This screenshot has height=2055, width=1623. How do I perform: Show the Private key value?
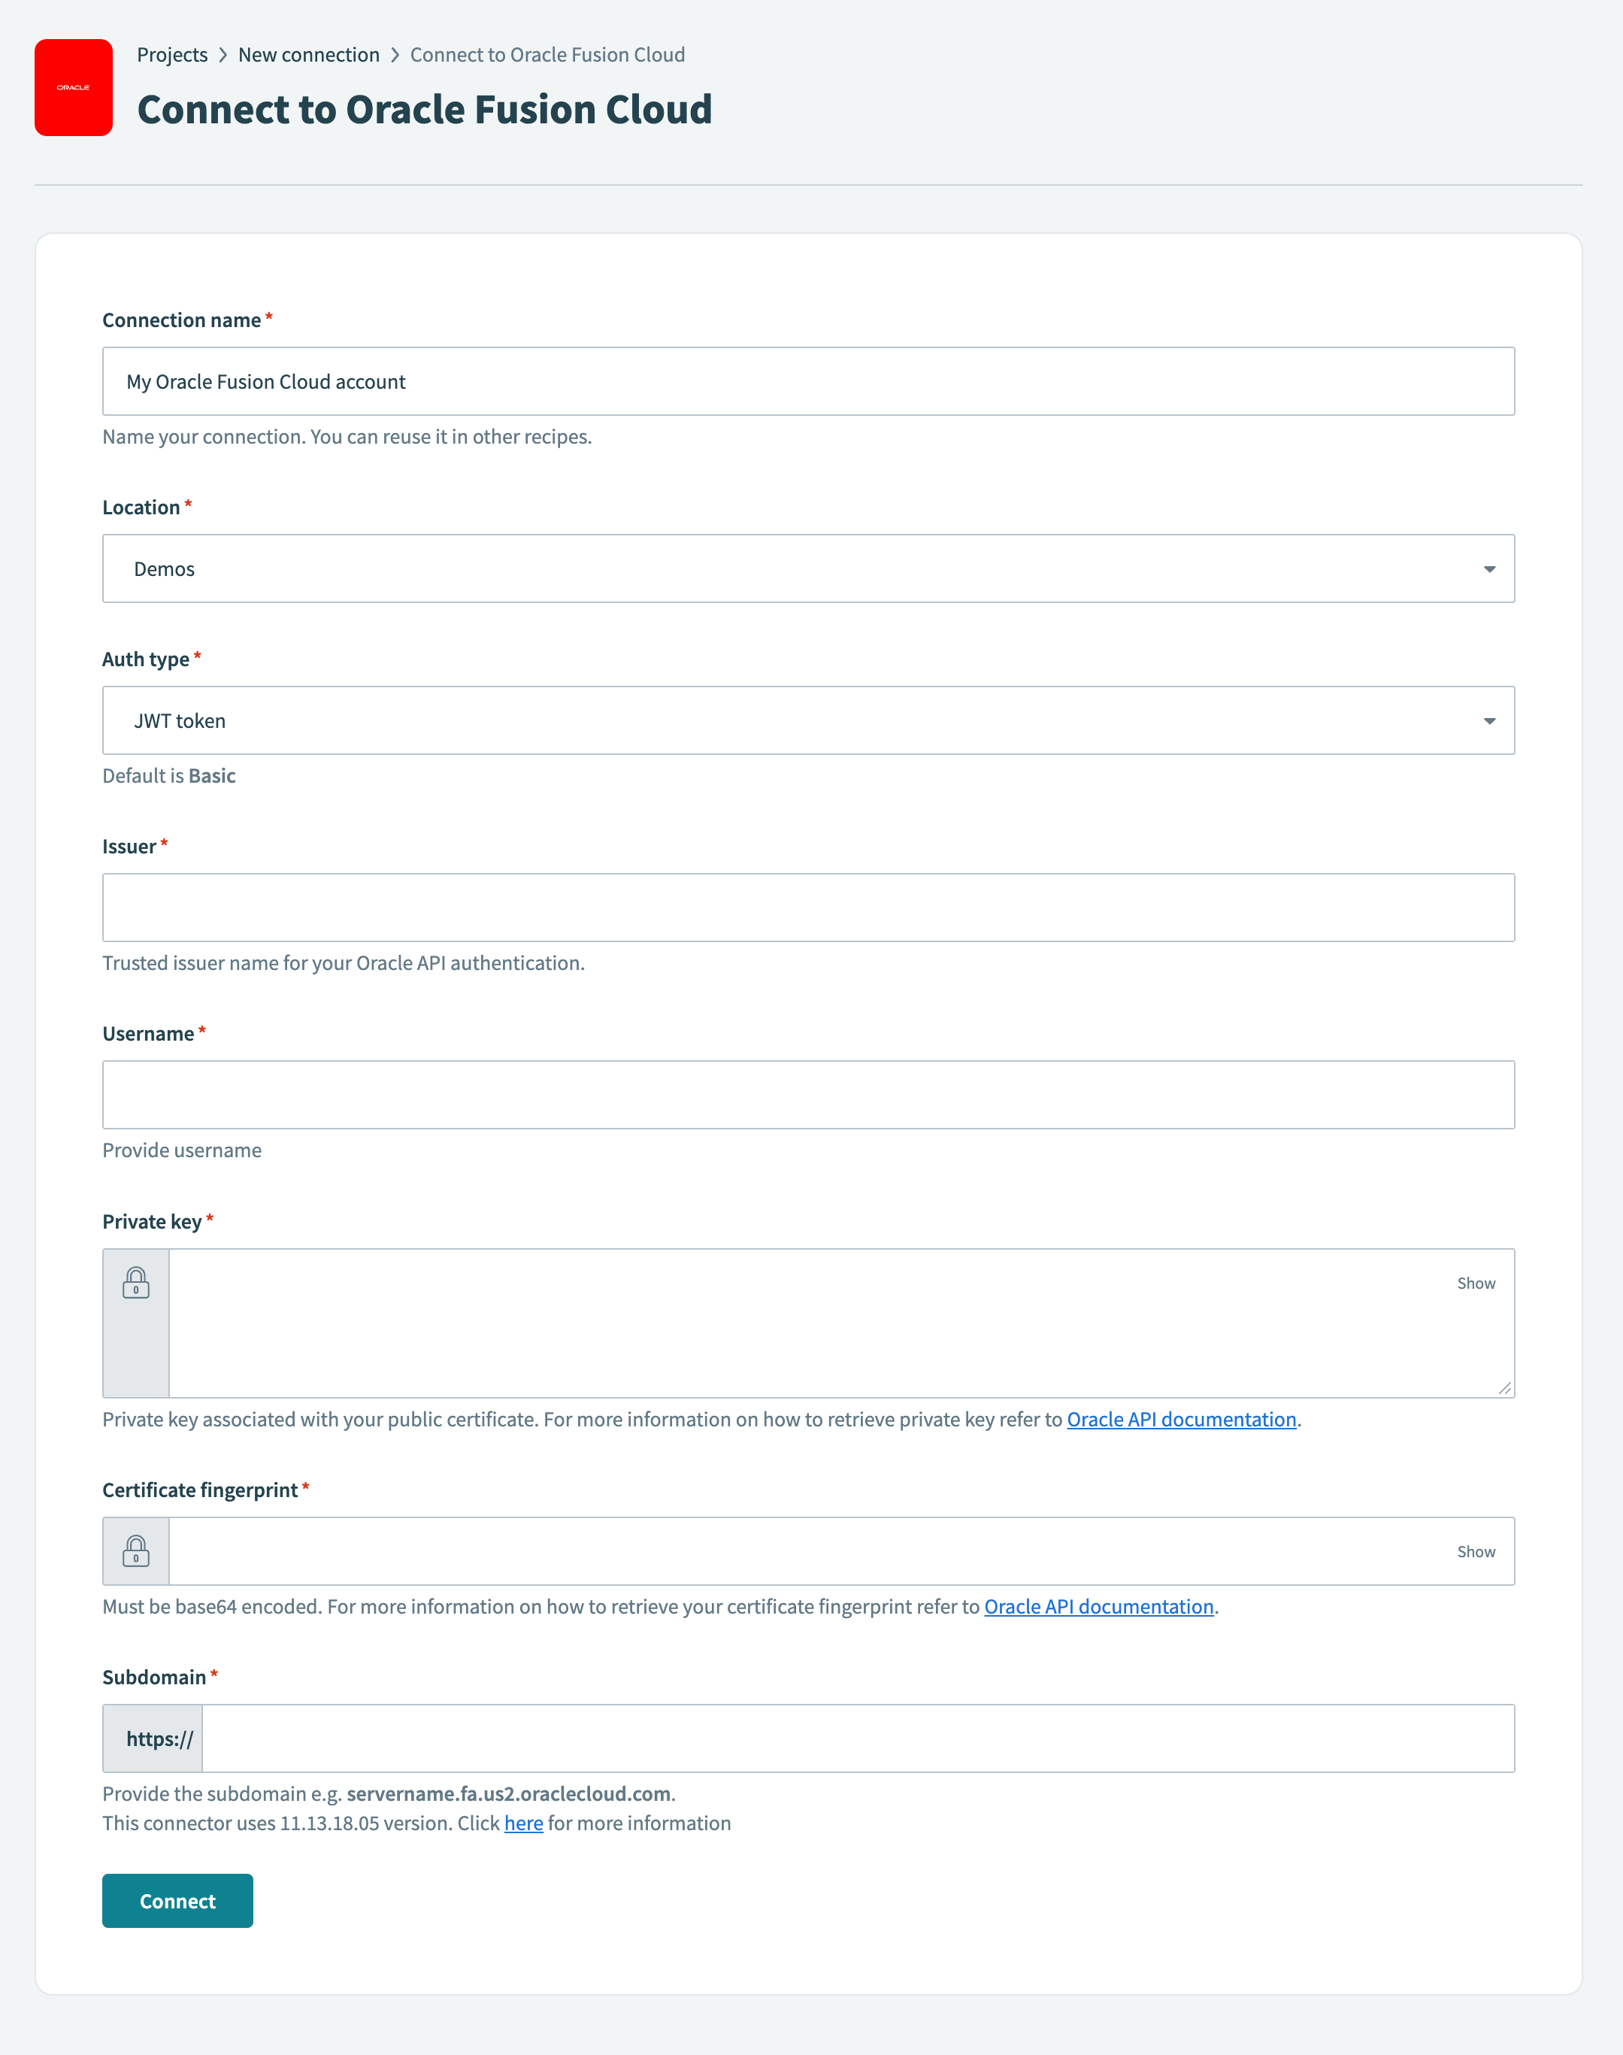tap(1475, 1282)
